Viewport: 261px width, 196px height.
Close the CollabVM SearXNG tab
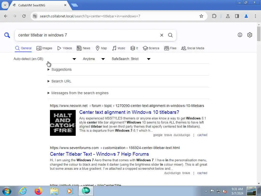point(65,5)
